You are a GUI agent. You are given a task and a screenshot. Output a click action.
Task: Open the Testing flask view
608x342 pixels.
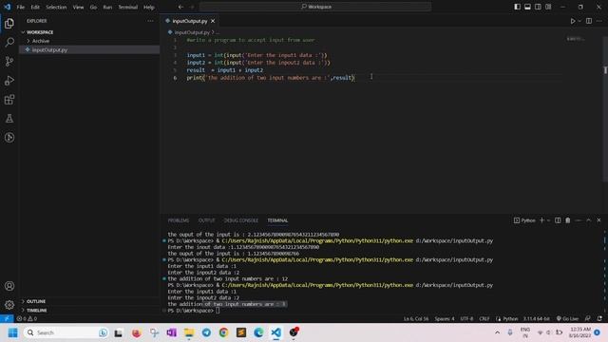pos(9,119)
